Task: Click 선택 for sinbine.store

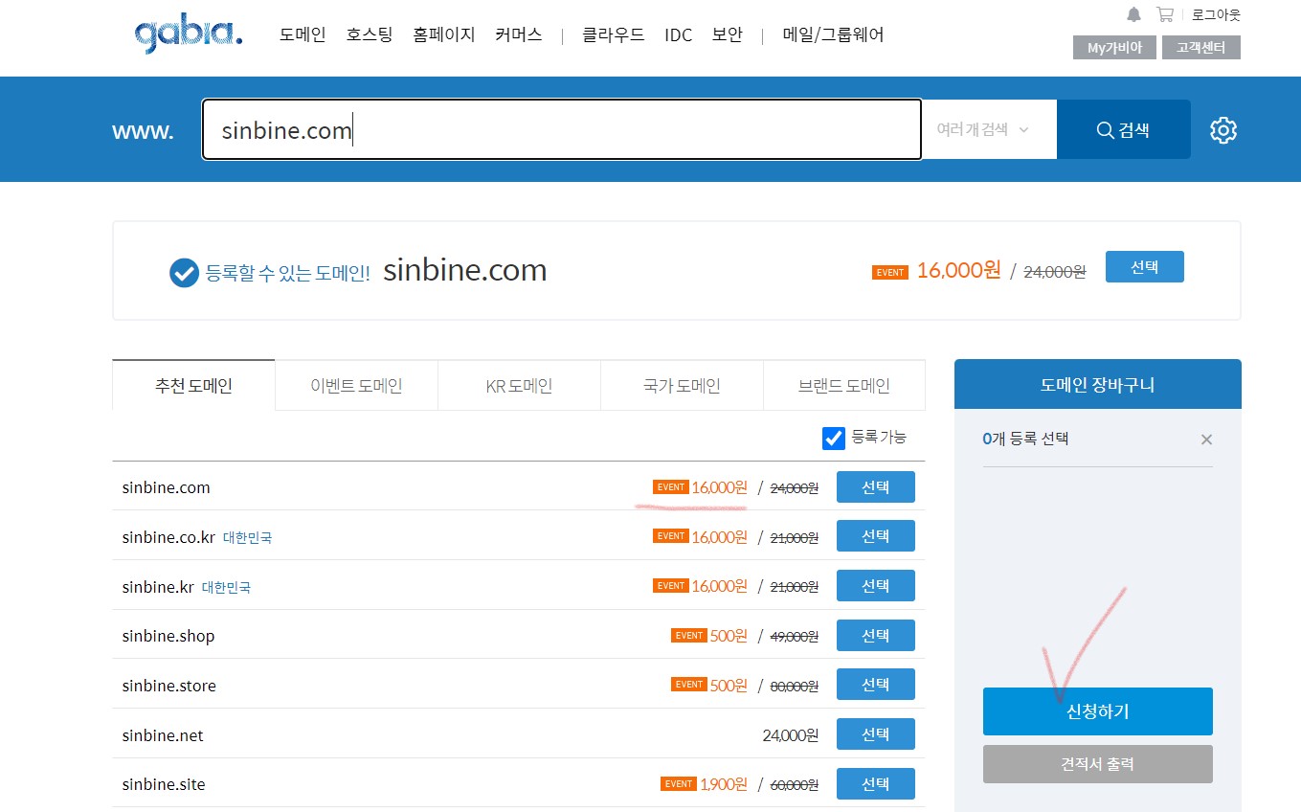Action: tap(876, 685)
